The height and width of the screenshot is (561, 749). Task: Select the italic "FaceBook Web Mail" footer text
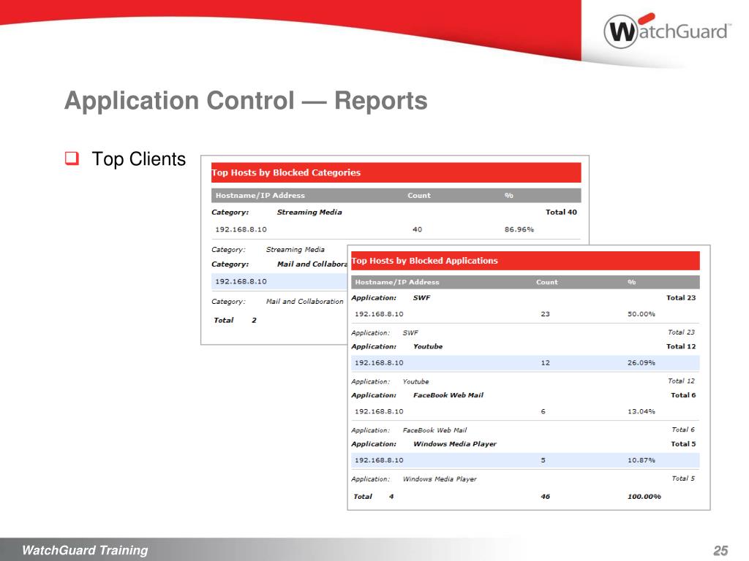coord(434,430)
